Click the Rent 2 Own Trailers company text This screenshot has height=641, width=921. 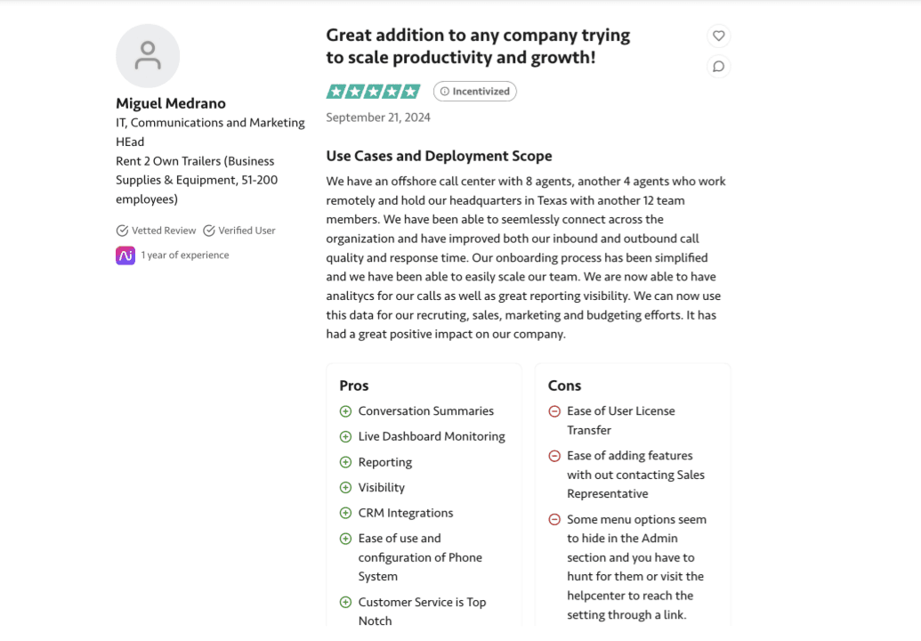coord(195,161)
